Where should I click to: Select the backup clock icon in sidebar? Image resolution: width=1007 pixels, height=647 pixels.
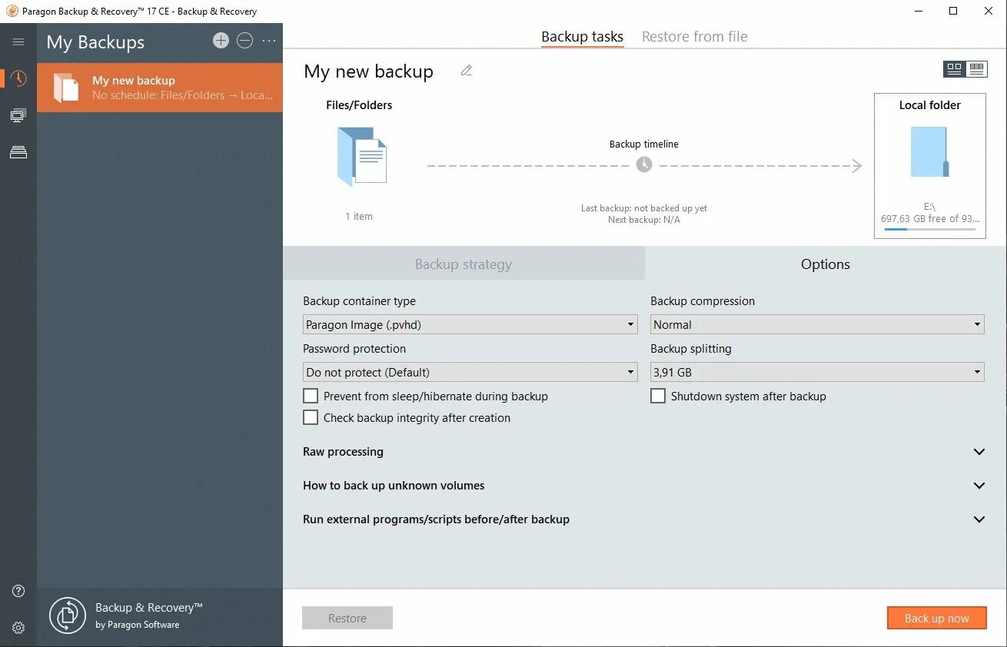click(18, 78)
